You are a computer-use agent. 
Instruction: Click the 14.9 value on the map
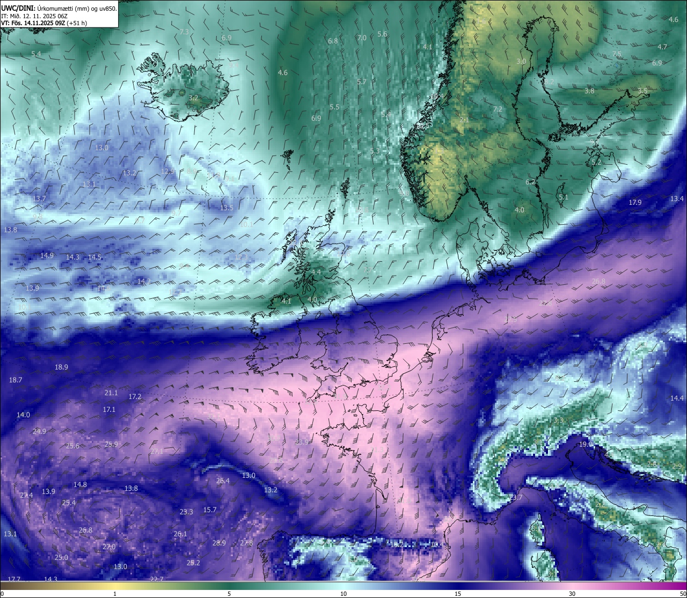(x=47, y=256)
